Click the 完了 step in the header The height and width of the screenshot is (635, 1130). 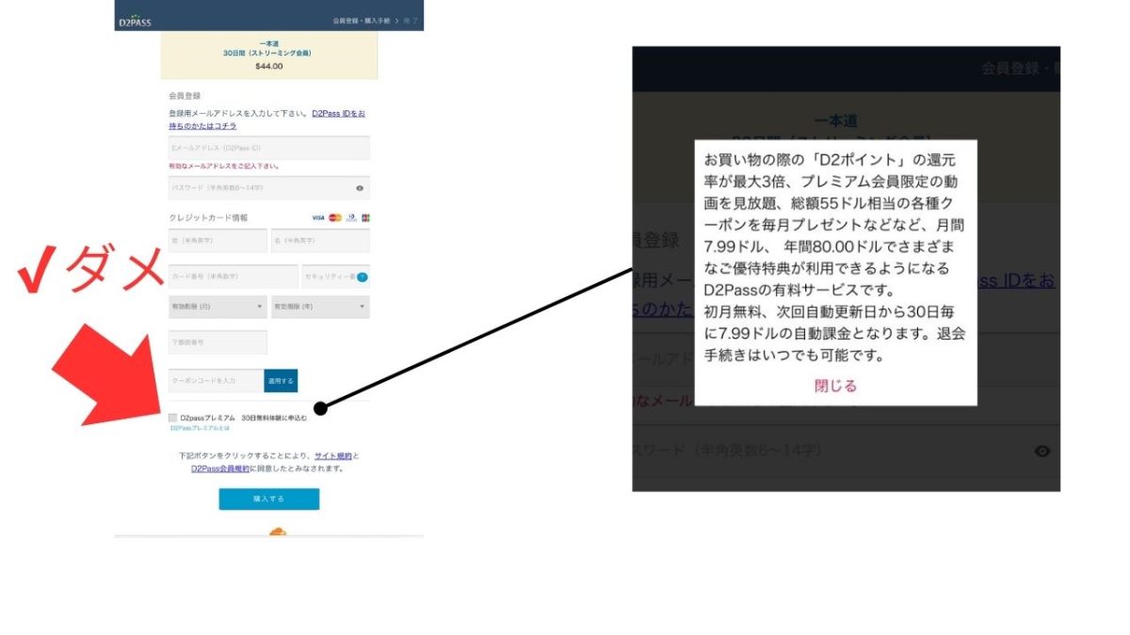pyautogui.click(x=410, y=20)
